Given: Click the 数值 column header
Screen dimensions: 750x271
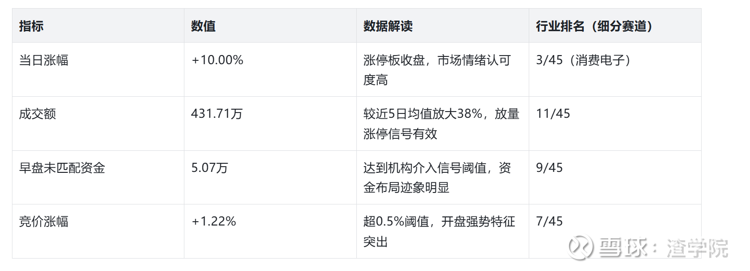Looking at the screenshot, I should coord(203,26).
